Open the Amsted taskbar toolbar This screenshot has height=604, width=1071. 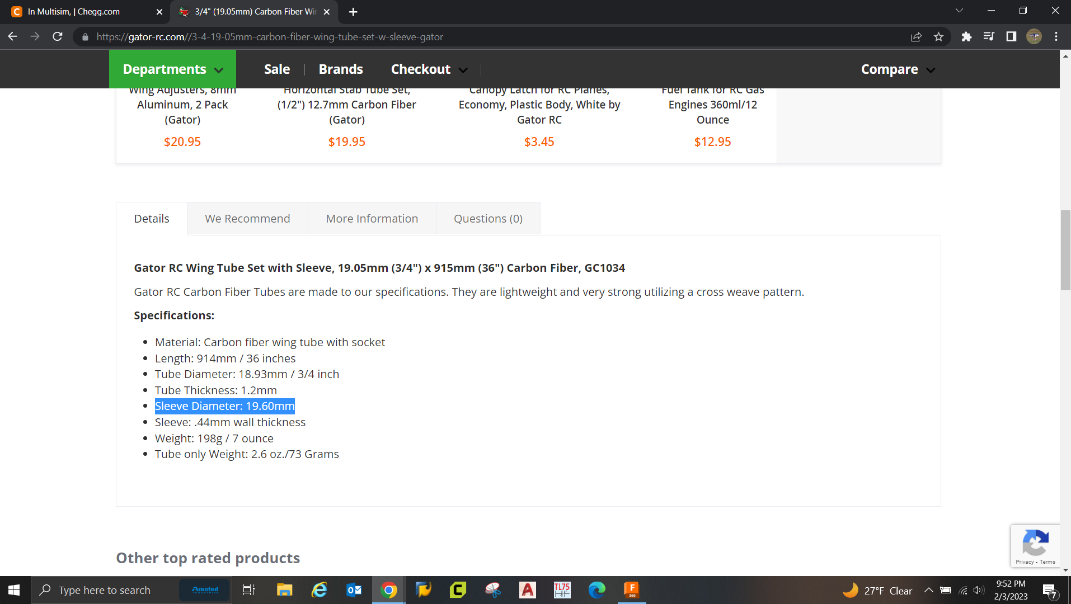point(205,590)
